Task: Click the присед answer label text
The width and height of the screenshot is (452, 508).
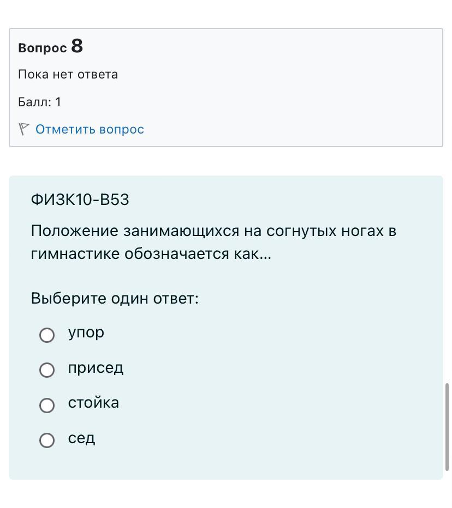Action: (96, 368)
